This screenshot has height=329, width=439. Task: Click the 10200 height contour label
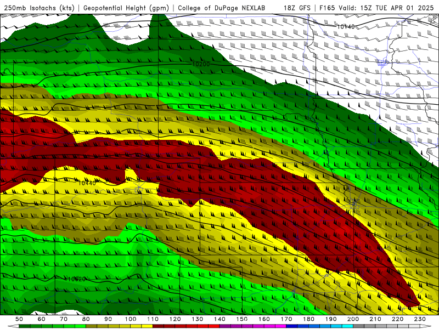pos(201,64)
